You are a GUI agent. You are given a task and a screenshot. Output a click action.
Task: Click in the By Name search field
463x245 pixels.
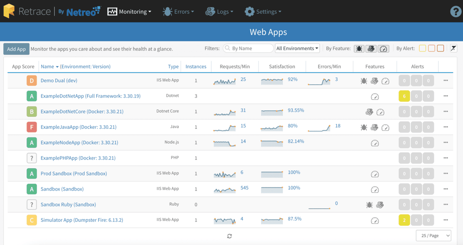click(x=248, y=48)
